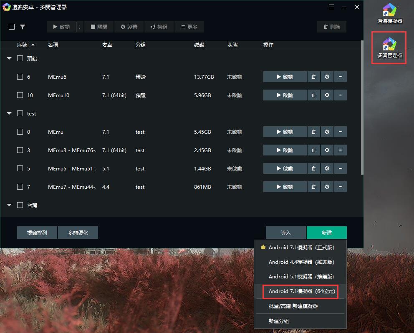Start MEmu3 with its 啟動 button
Image resolution: width=414 pixels, height=333 pixels.
[285, 150]
